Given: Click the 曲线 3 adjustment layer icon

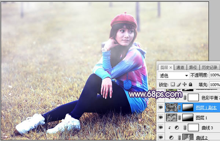Looking at the screenshot, I should (177, 127).
